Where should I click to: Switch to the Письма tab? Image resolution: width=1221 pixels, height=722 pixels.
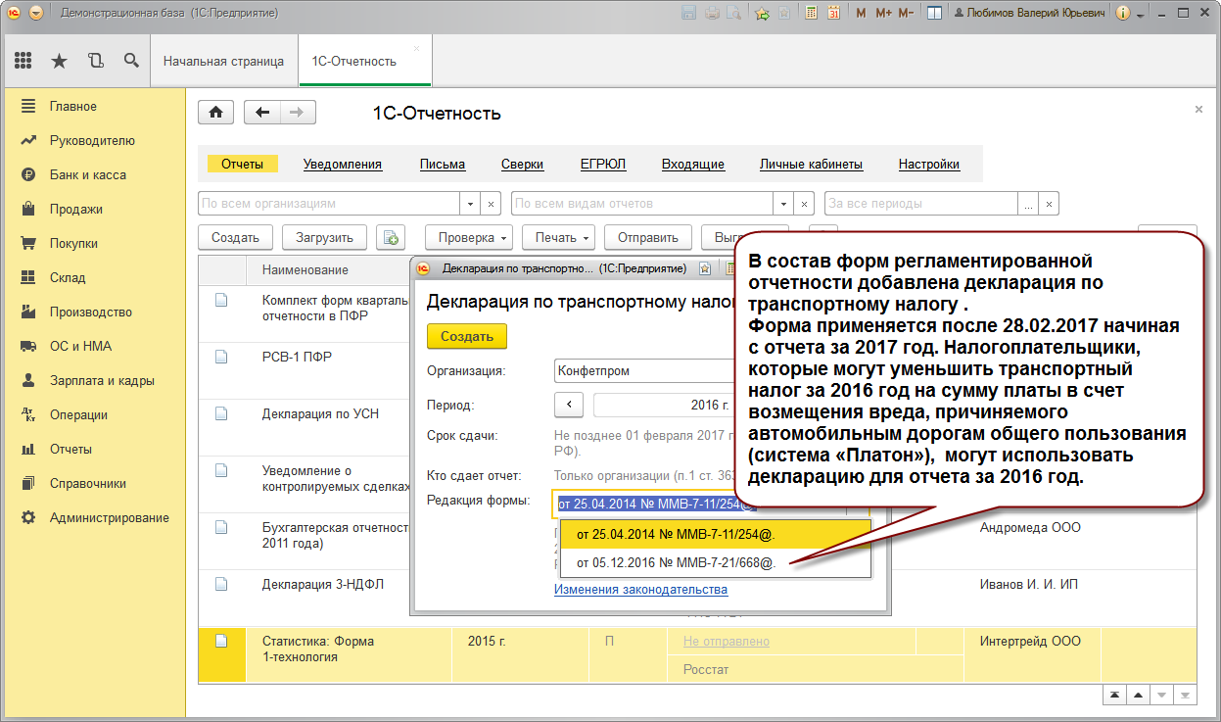pos(443,165)
